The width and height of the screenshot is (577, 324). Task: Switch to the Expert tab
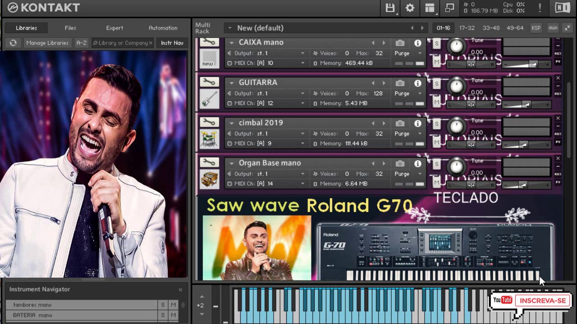point(114,28)
